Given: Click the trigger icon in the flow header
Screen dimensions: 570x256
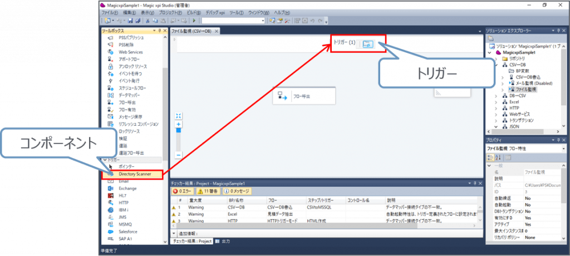Looking at the screenshot, I should (x=367, y=43).
